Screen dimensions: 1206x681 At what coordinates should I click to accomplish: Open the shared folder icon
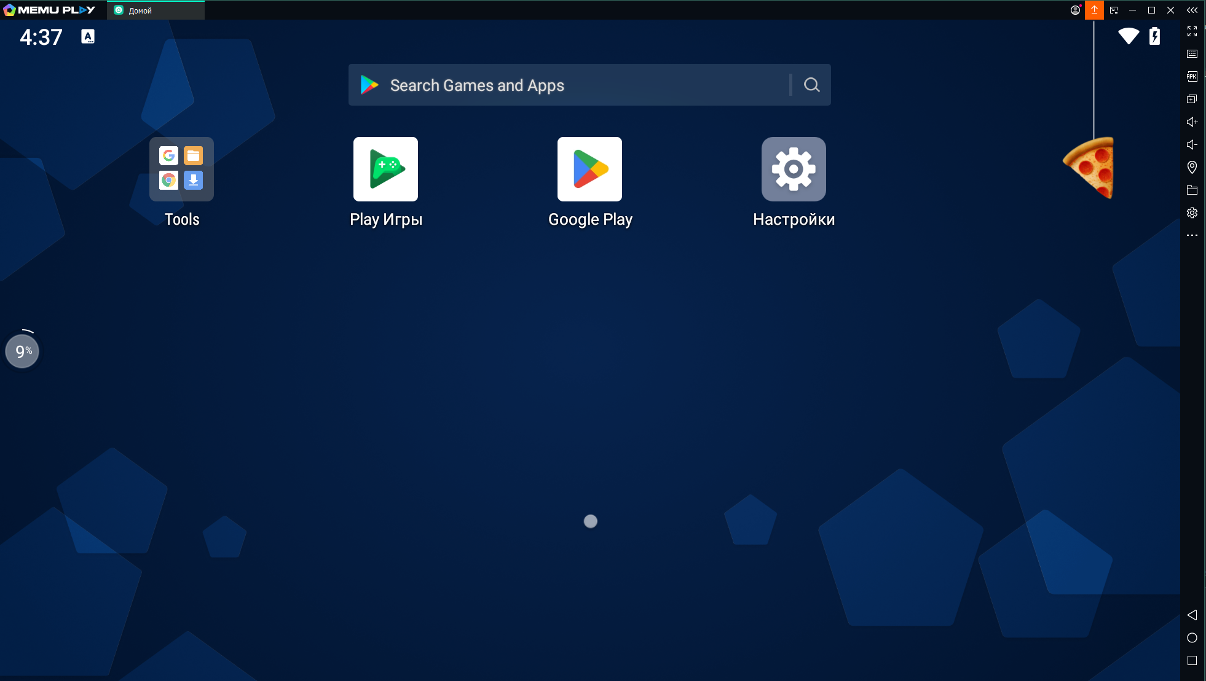(1192, 190)
